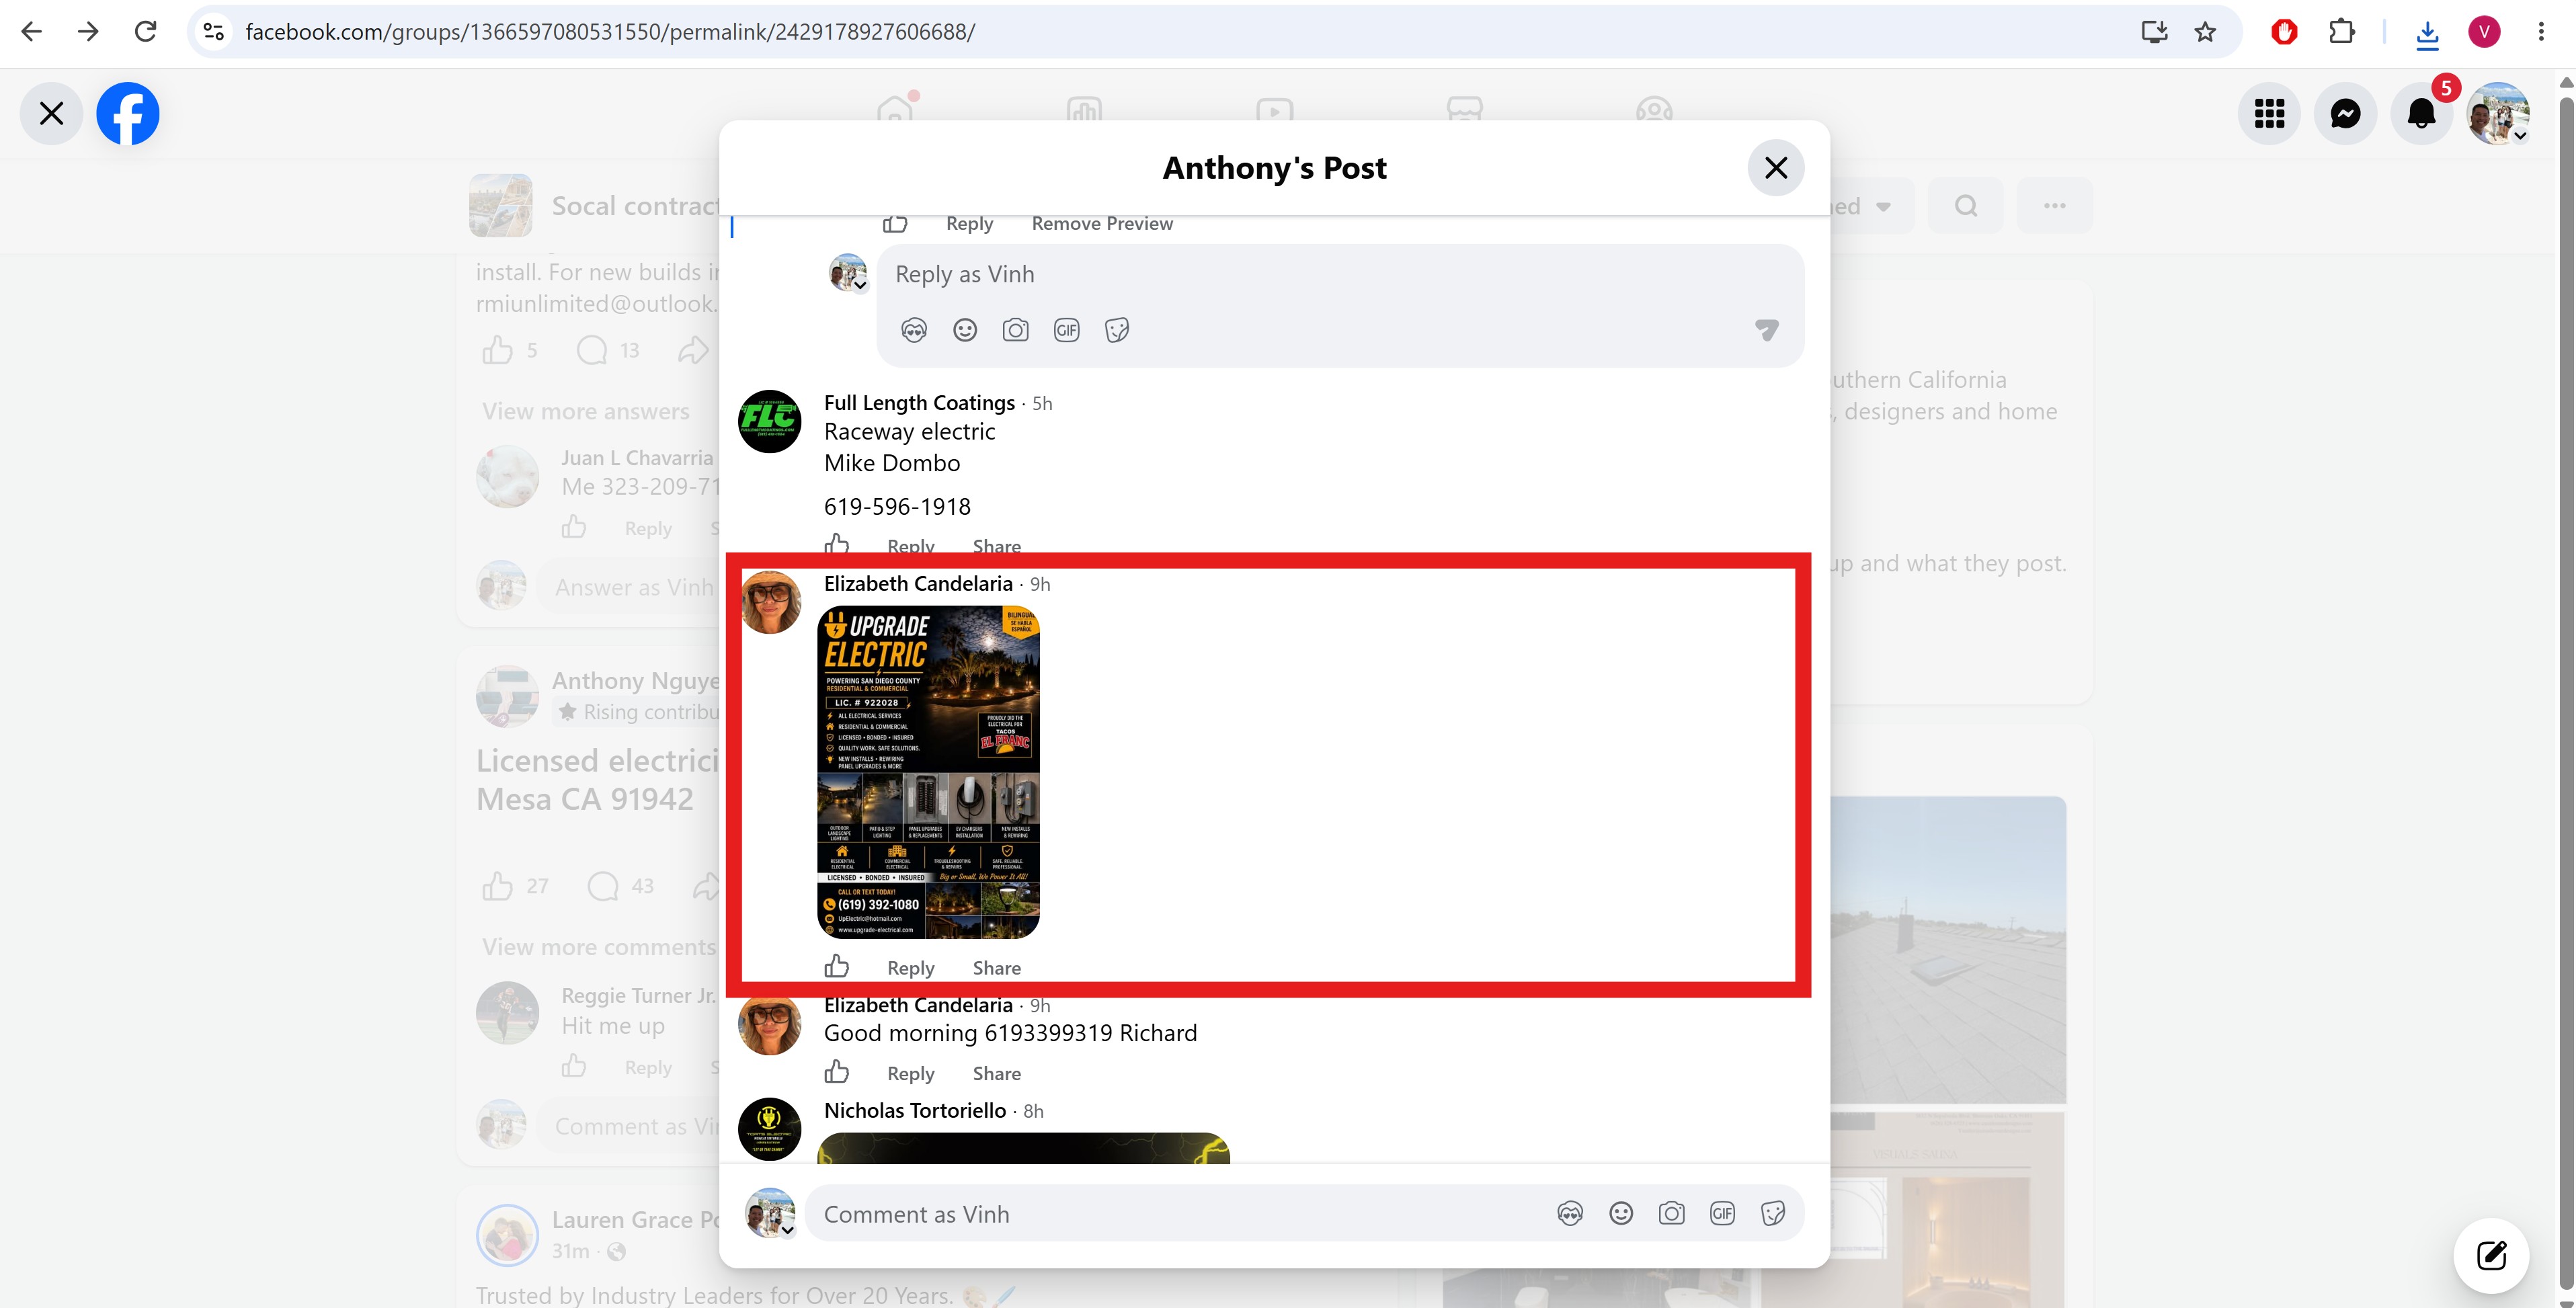
Task: Reload the Facebook page
Action: [145, 32]
